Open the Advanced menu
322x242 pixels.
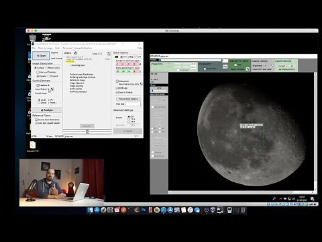tap(67, 48)
